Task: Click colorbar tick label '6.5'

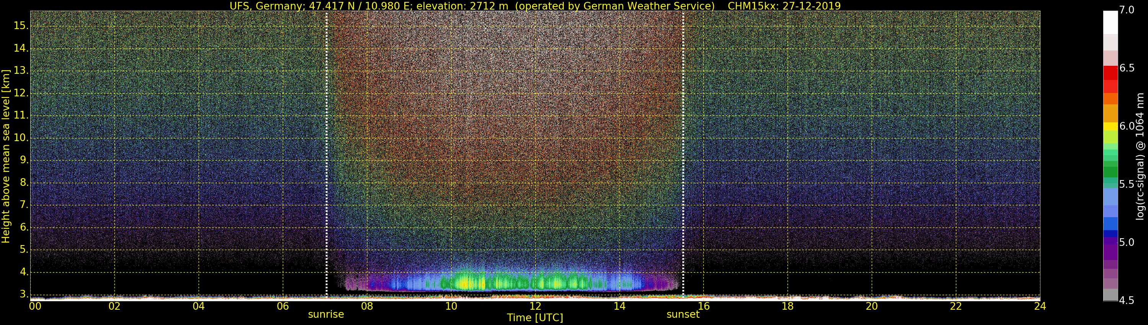Action: (x=1127, y=68)
